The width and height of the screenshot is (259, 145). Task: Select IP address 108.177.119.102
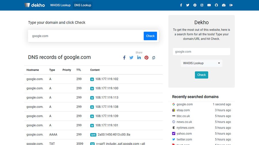(x=107, y=79)
